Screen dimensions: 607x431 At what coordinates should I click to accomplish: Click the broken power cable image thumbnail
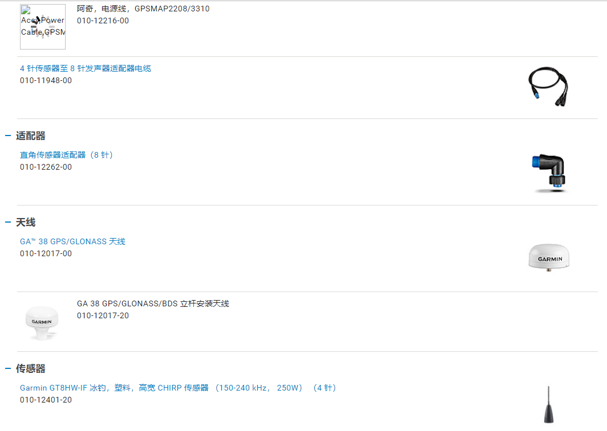pos(43,27)
